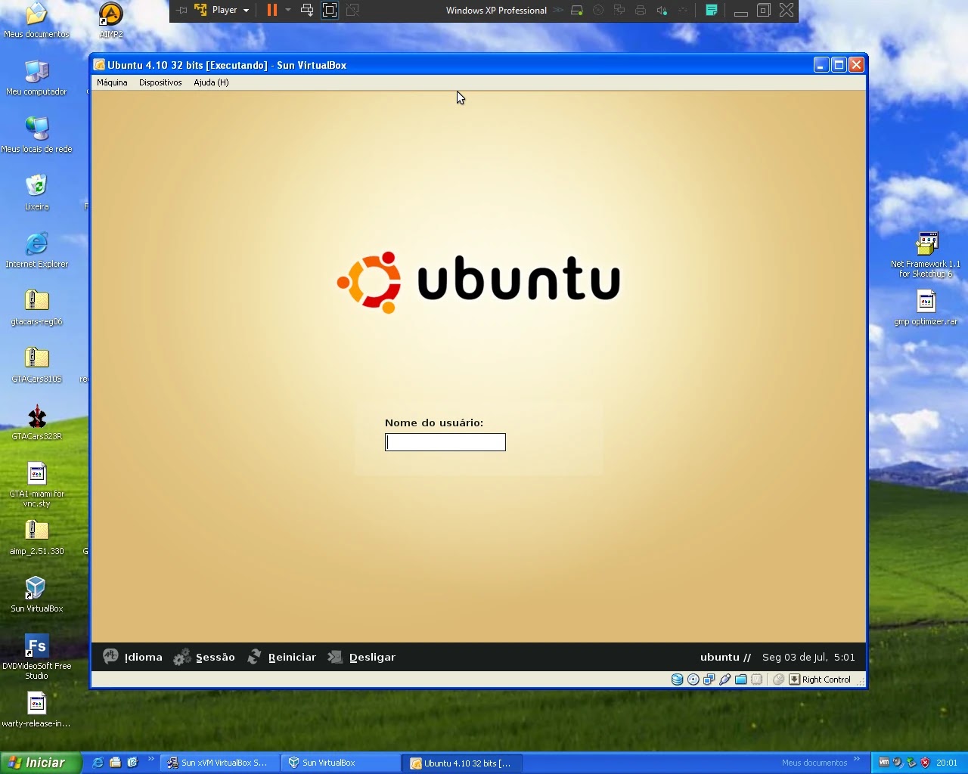Click the network adapter icon in Player bar
Image resolution: width=968 pixels, height=774 pixels.
(619, 11)
